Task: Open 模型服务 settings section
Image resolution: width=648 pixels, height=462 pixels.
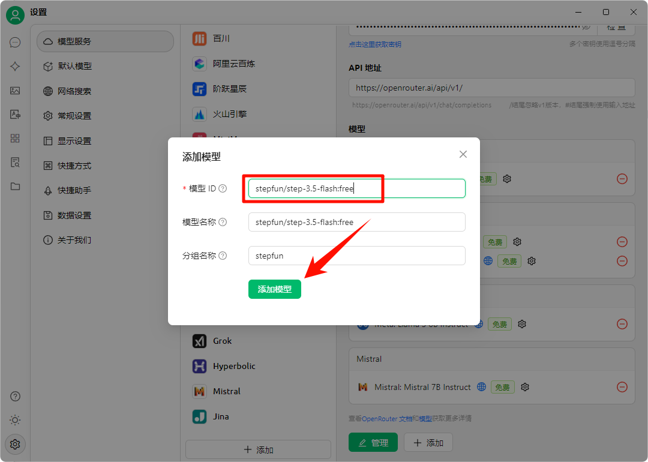Action: (105, 41)
